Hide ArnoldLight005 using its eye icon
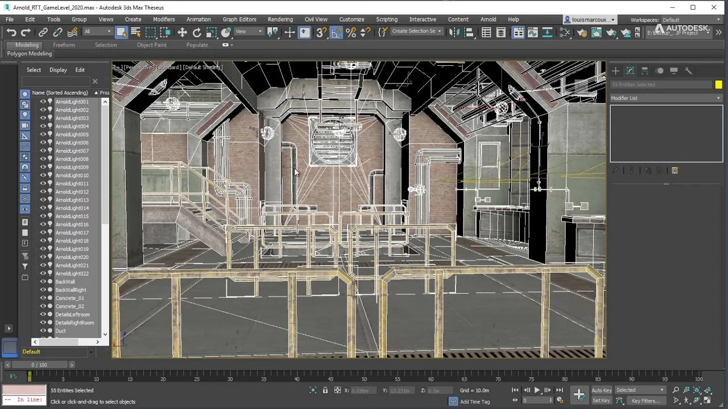 (x=43, y=135)
